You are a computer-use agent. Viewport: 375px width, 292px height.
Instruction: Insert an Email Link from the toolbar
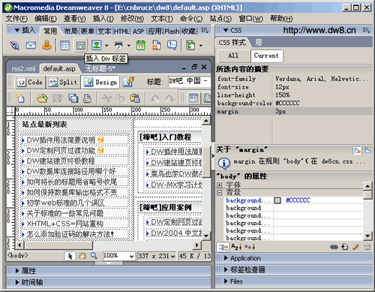click(x=31, y=45)
